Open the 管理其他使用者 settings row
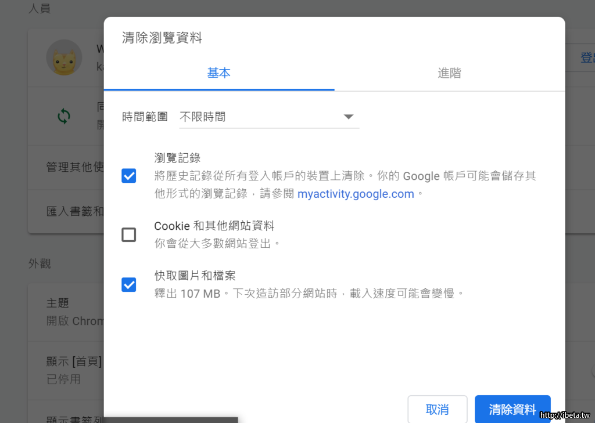595x423 pixels. click(x=74, y=167)
